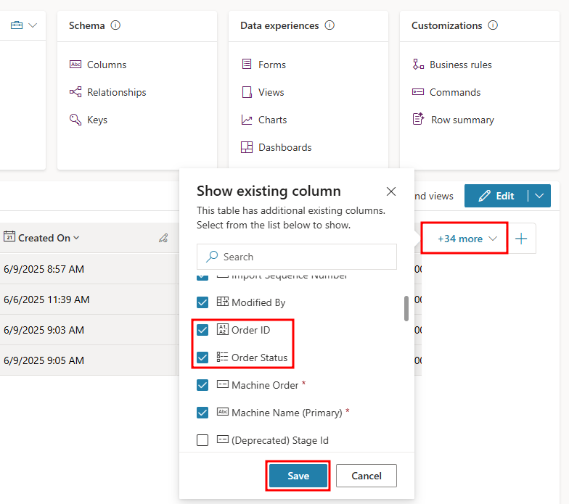Cancel the column selection dialog

click(x=366, y=476)
